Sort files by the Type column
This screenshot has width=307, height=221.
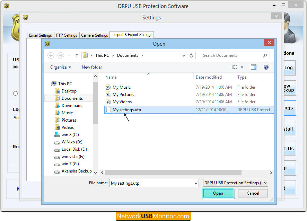(242, 77)
